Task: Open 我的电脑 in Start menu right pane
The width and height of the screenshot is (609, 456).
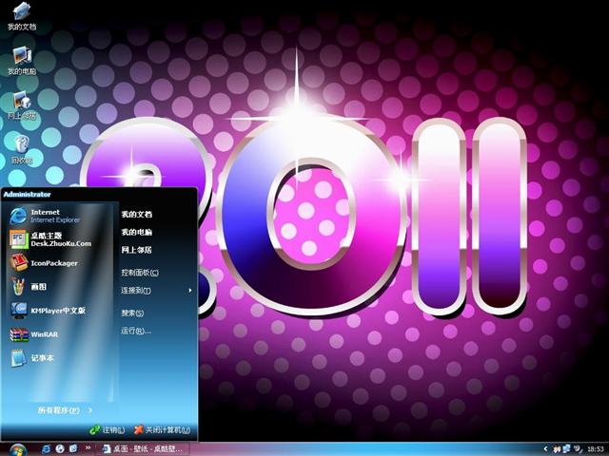Action: (136, 232)
